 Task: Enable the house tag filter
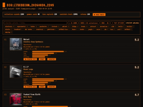(x=74, y=29)
